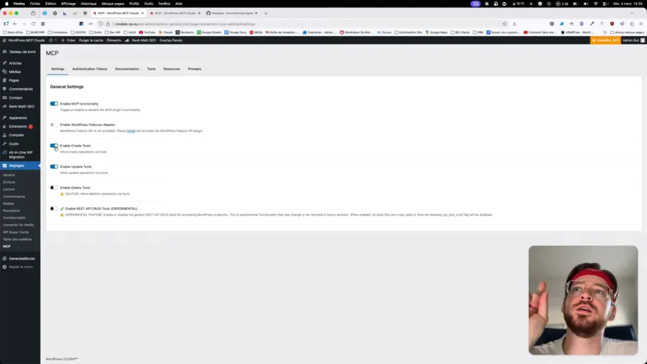Collapse the menu via Replier le menu
The height and width of the screenshot is (364, 647).
click(x=20, y=267)
